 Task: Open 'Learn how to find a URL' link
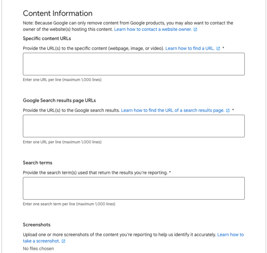[x=190, y=48]
